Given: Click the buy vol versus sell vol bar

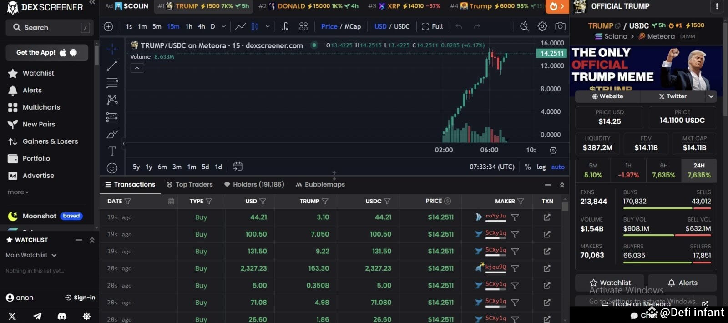Looking at the screenshot, I should pyautogui.click(x=667, y=236).
